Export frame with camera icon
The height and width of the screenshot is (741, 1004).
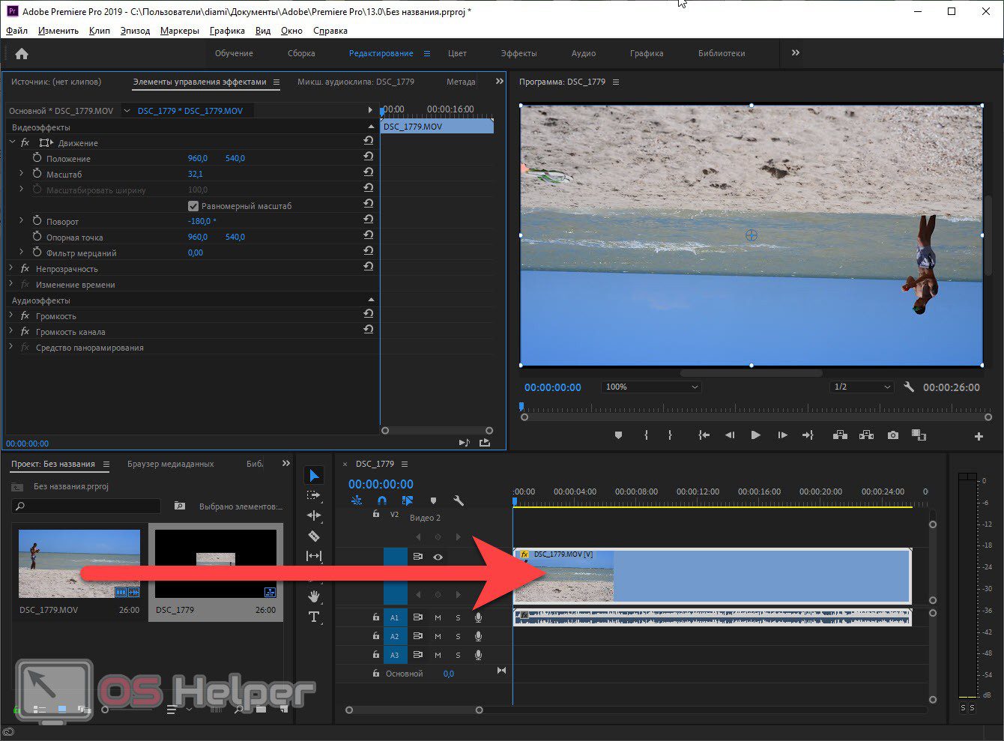(893, 435)
